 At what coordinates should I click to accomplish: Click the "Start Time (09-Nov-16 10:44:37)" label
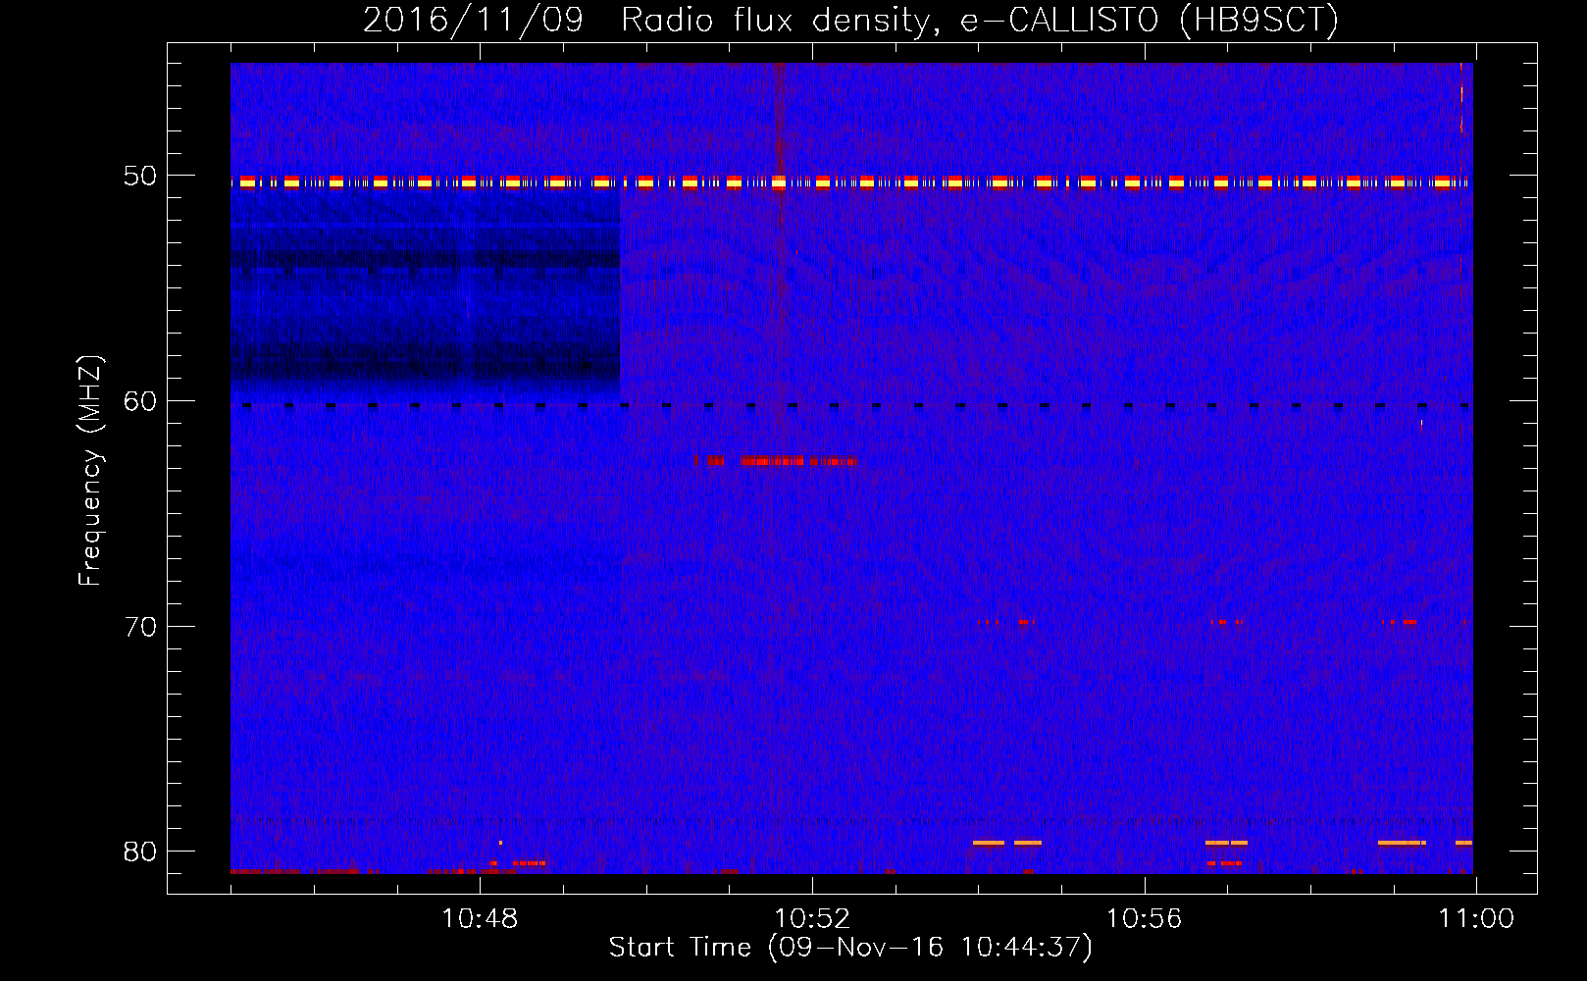pos(850,947)
